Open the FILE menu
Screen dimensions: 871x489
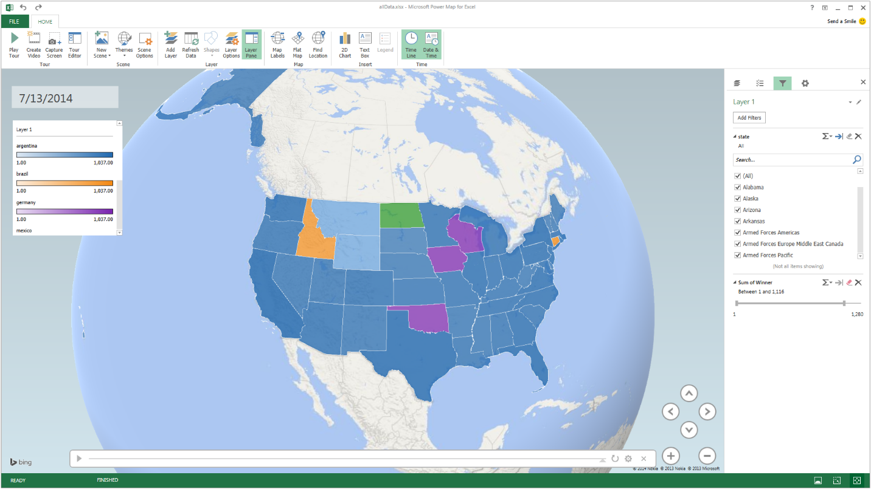click(13, 21)
